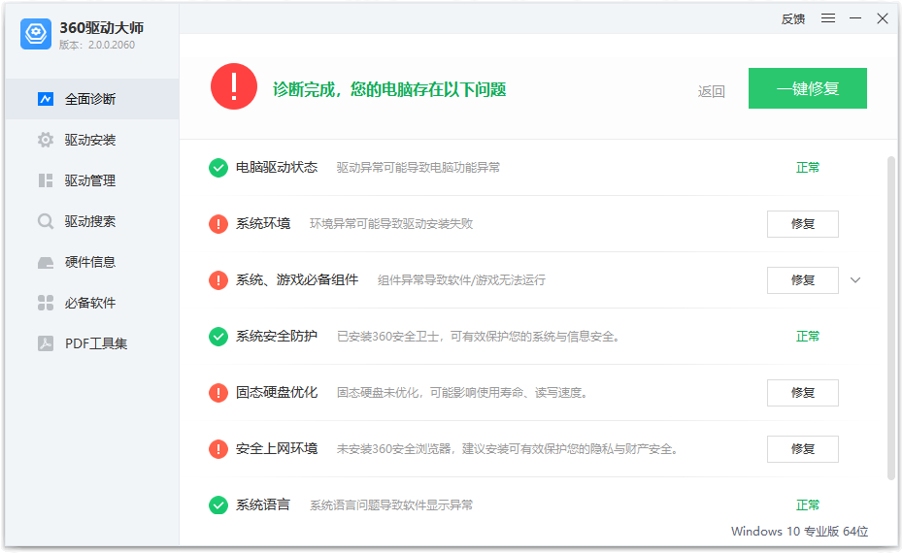Go to 驱动管理 section
The image size is (903, 553).
tap(92, 180)
